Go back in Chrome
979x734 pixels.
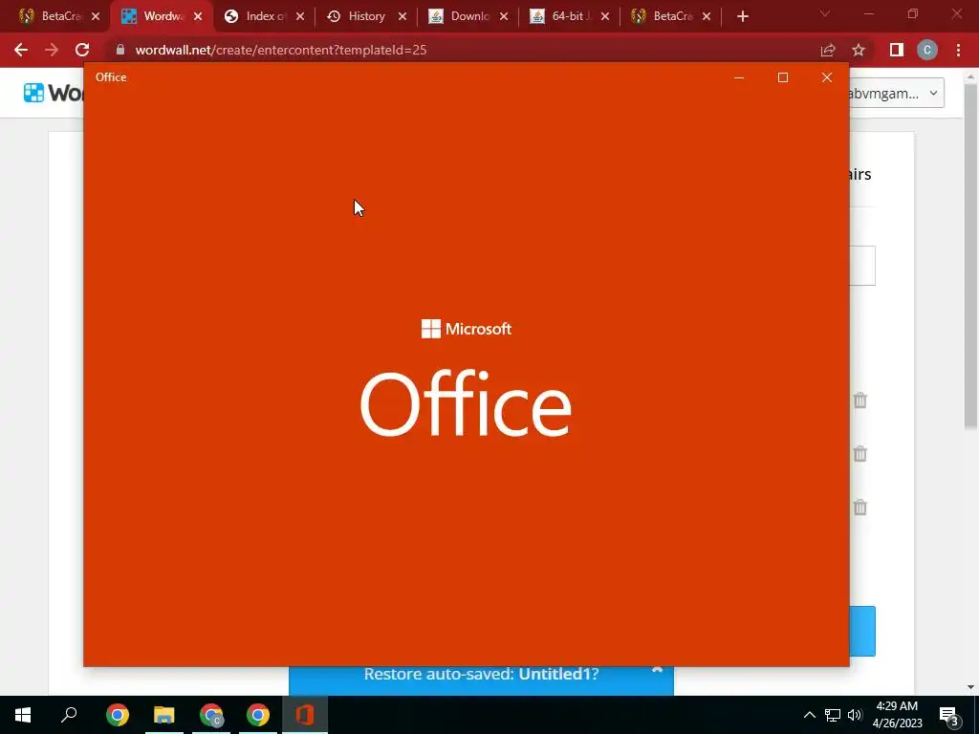click(21, 50)
